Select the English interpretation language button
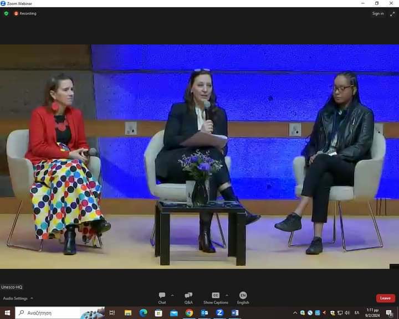Screen dimensions: 399x319 click(243, 298)
